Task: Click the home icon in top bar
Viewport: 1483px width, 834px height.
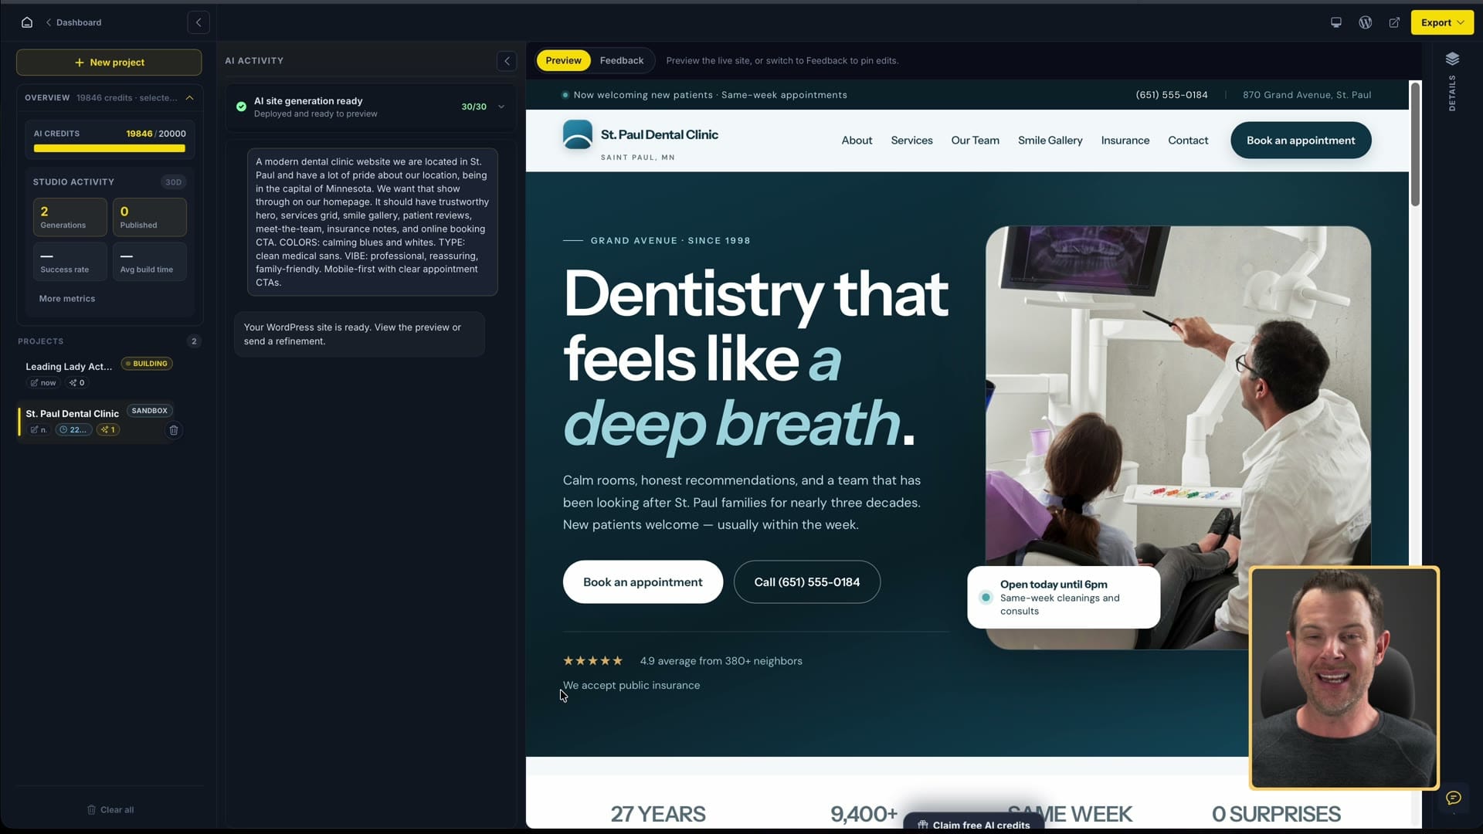Action: point(27,22)
